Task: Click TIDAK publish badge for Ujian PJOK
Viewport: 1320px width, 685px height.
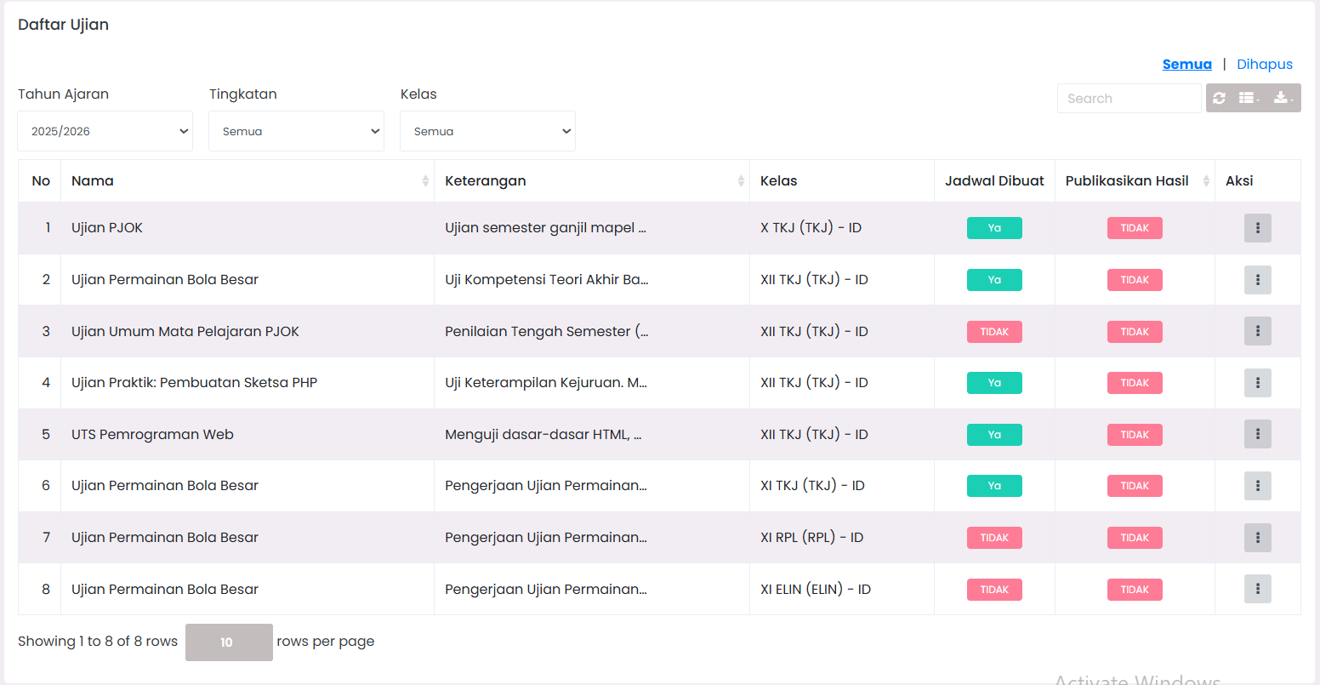Action: 1135,228
